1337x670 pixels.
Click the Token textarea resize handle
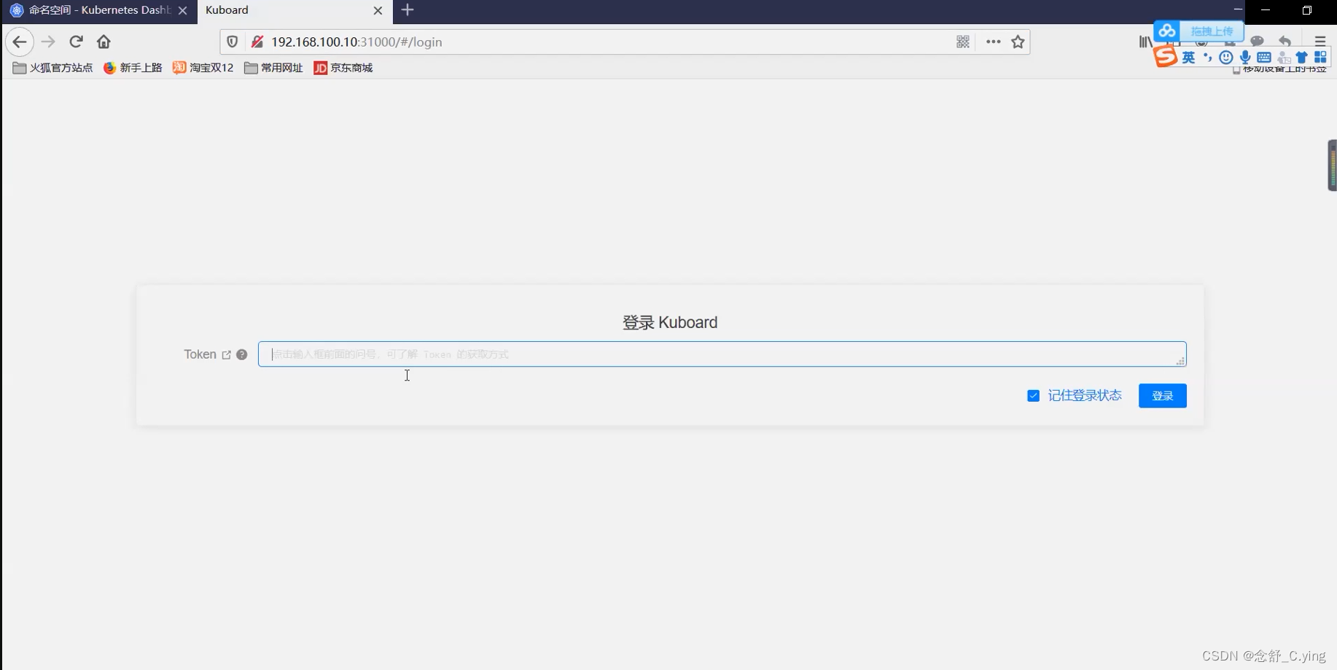pos(1180,361)
